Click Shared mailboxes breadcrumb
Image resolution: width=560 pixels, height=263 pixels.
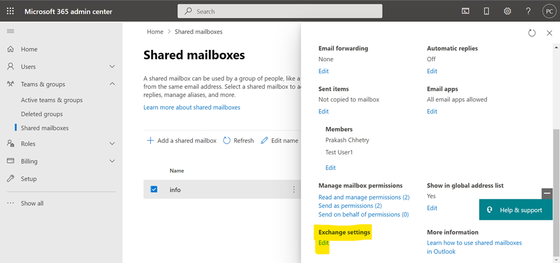[x=199, y=32]
